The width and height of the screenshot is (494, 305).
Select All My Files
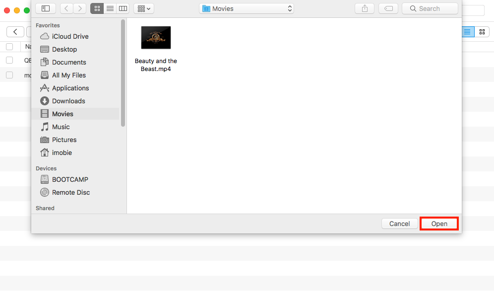[75, 75]
